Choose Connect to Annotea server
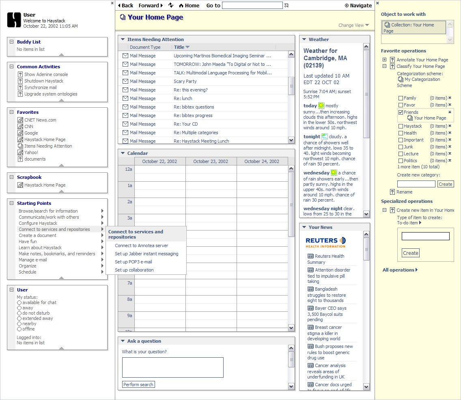Viewport: 461px width, 400px height. coord(141,246)
